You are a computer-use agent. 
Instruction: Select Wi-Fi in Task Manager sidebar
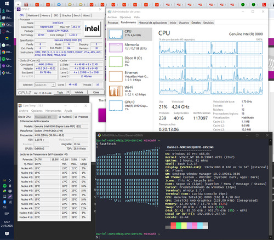pyautogui.click(x=130, y=91)
